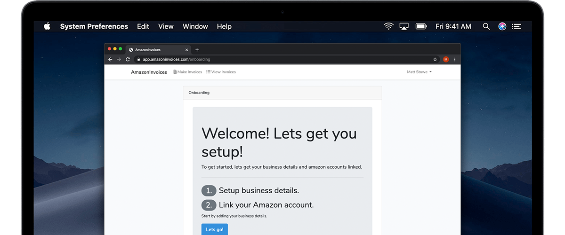The image size is (565, 235).
Task: Open Spotlight search magnifier icon
Action: pos(486,26)
